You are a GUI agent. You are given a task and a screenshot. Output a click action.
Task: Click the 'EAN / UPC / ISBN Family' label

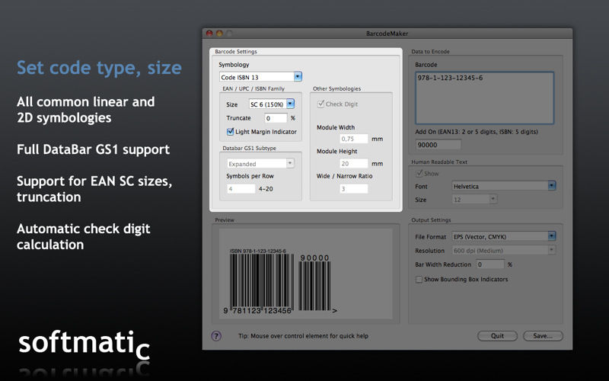click(253, 88)
